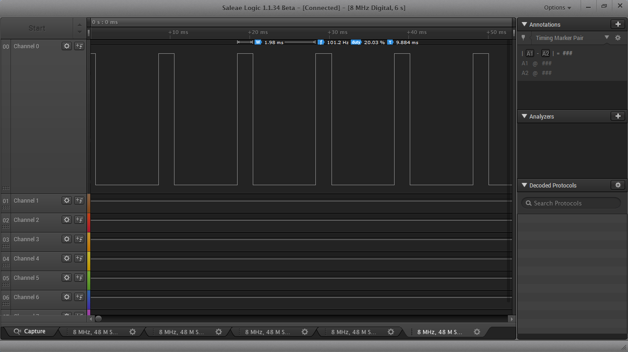Viewport: 628px width, 352px height.
Task: Place timing marker A1
Action: 530,53
